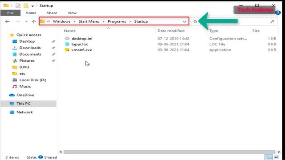Open Desktop in the navigation pane
The width and height of the screenshot is (285, 160).
(27, 41)
